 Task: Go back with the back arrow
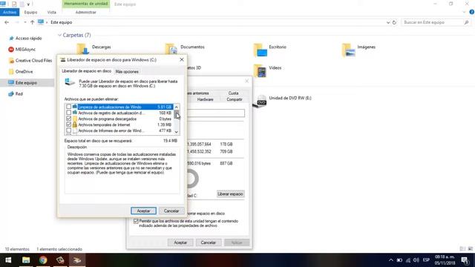pyautogui.click(x=7, y=22)
